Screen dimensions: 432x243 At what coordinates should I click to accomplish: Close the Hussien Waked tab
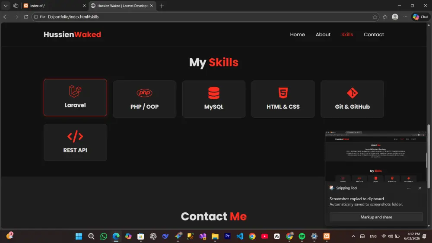[x=152, y=6]
